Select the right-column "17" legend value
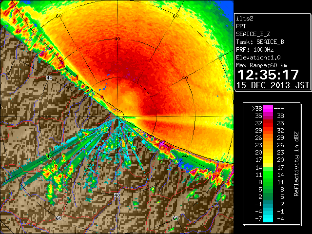The height and width of the screenshot is (234, 312). 281,168
